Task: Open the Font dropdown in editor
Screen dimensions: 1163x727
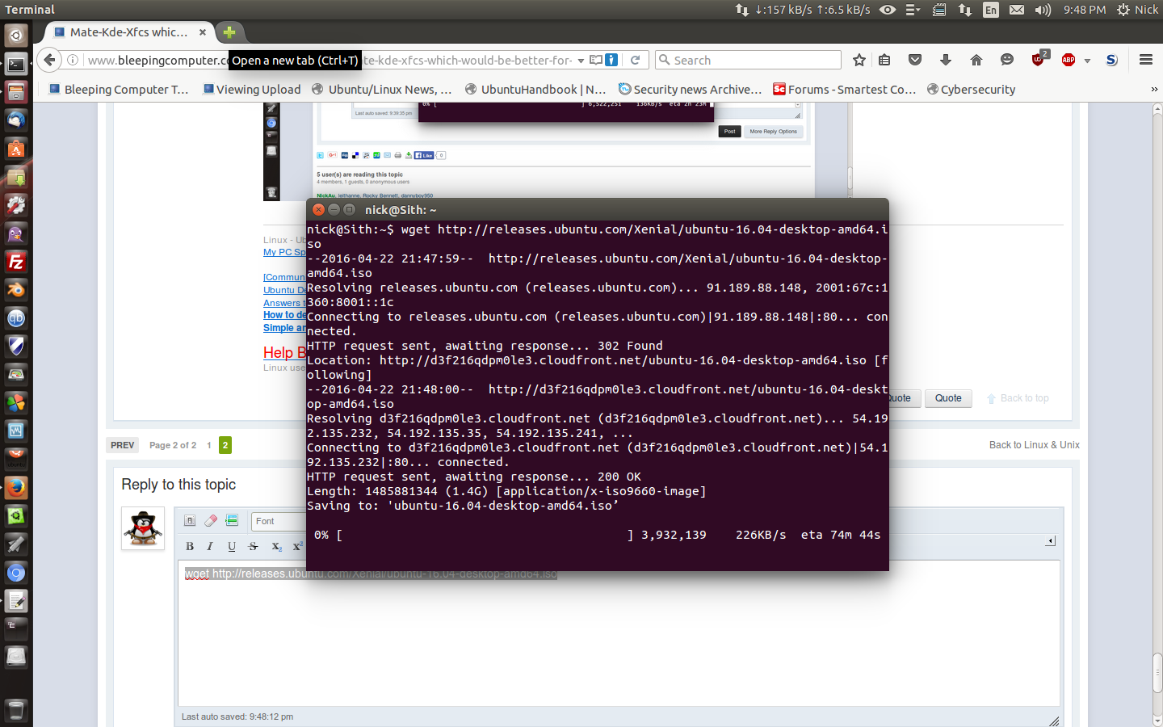Action: pyautogui.click(x=279, y=521)
